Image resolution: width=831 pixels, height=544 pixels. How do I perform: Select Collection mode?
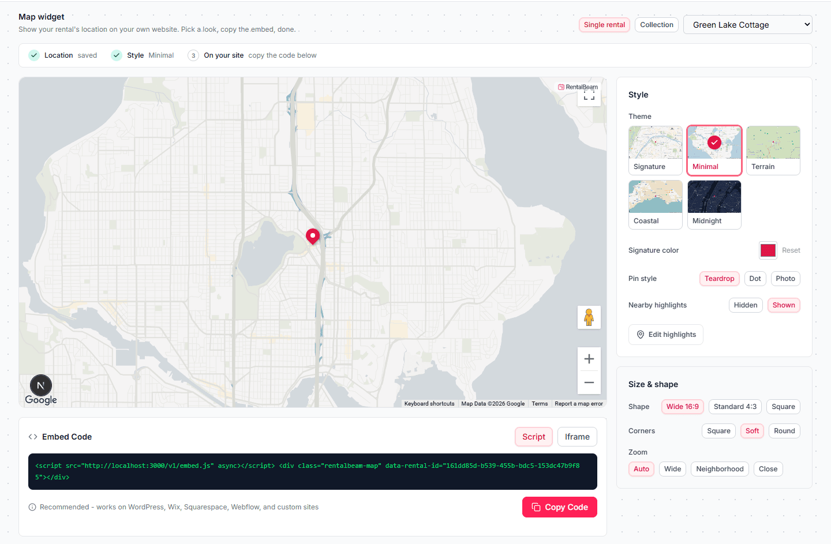click(x=657, y=25)
